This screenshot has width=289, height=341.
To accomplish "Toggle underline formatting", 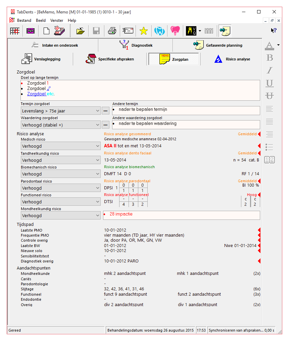I will point(270,83).
